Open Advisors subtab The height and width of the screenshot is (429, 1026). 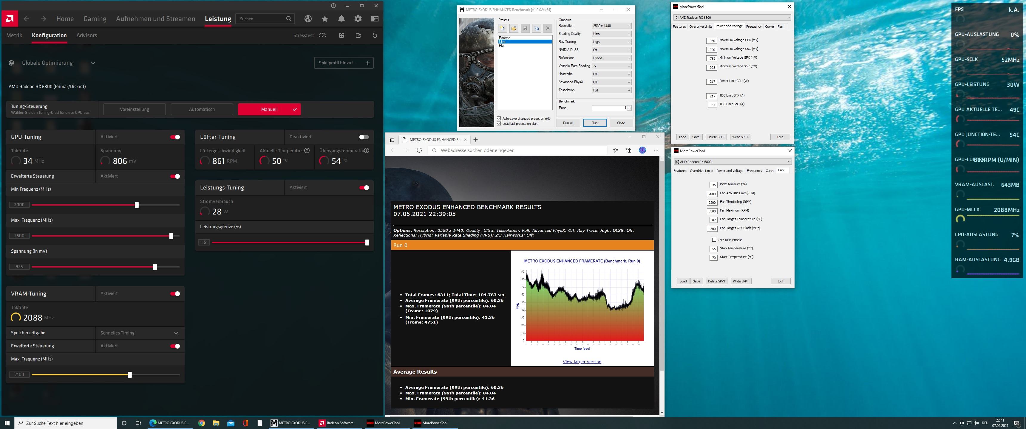pyautogui.click(x=87, y=35)
